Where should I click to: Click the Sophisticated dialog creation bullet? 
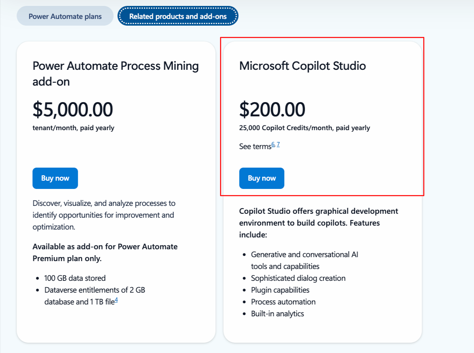298,278
